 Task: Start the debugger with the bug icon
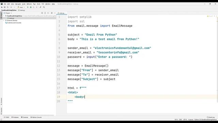click(31, 7)
